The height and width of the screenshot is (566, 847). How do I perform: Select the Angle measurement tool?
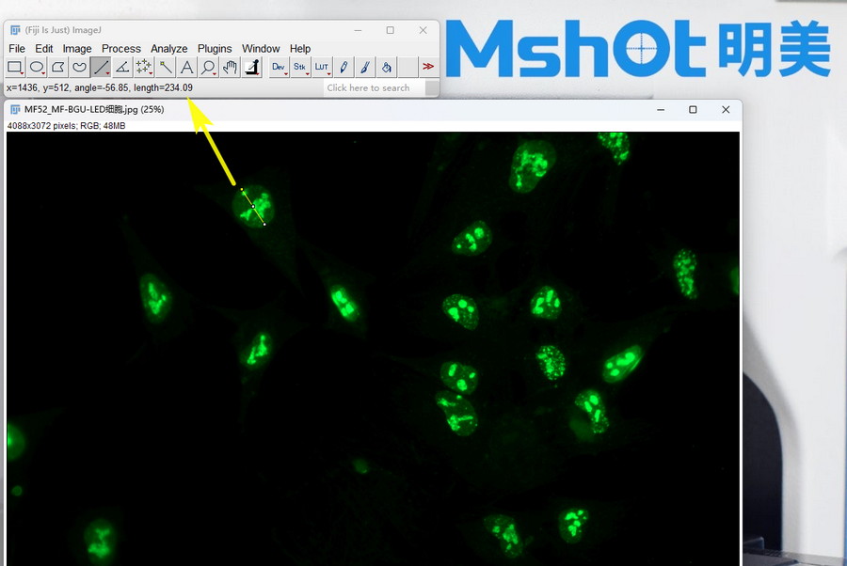click(x=122, y=67)
